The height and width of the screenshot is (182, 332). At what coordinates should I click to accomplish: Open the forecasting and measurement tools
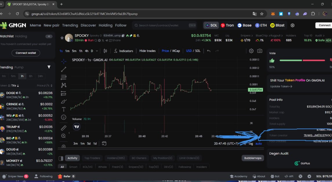point(64,93)
